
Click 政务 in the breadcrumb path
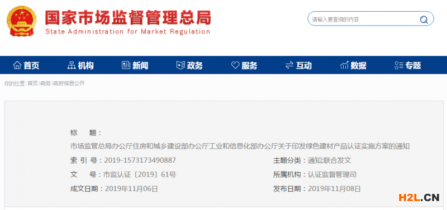[45, 83]
